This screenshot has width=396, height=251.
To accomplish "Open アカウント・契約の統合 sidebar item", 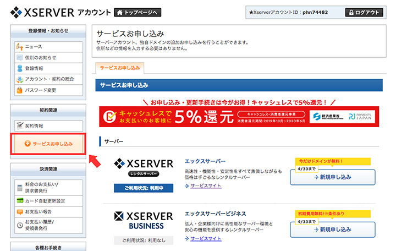I will [x=48, y=79].
